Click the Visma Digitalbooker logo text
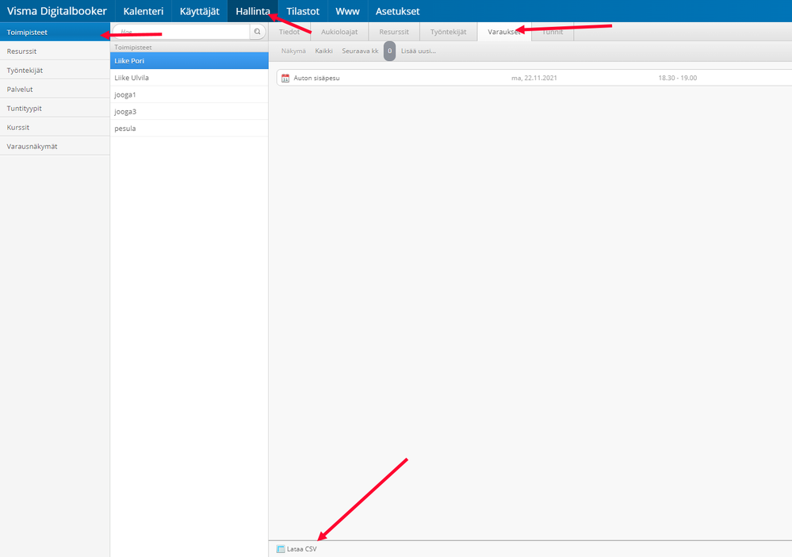The image size is (792, 557). tap(57, 11)
